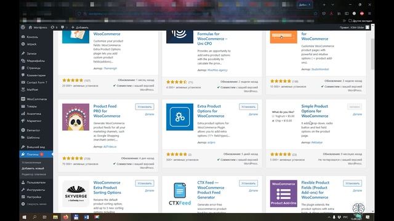Open the WordPress logo menu in admin bar
394x221 pixels.
(23, 27)
